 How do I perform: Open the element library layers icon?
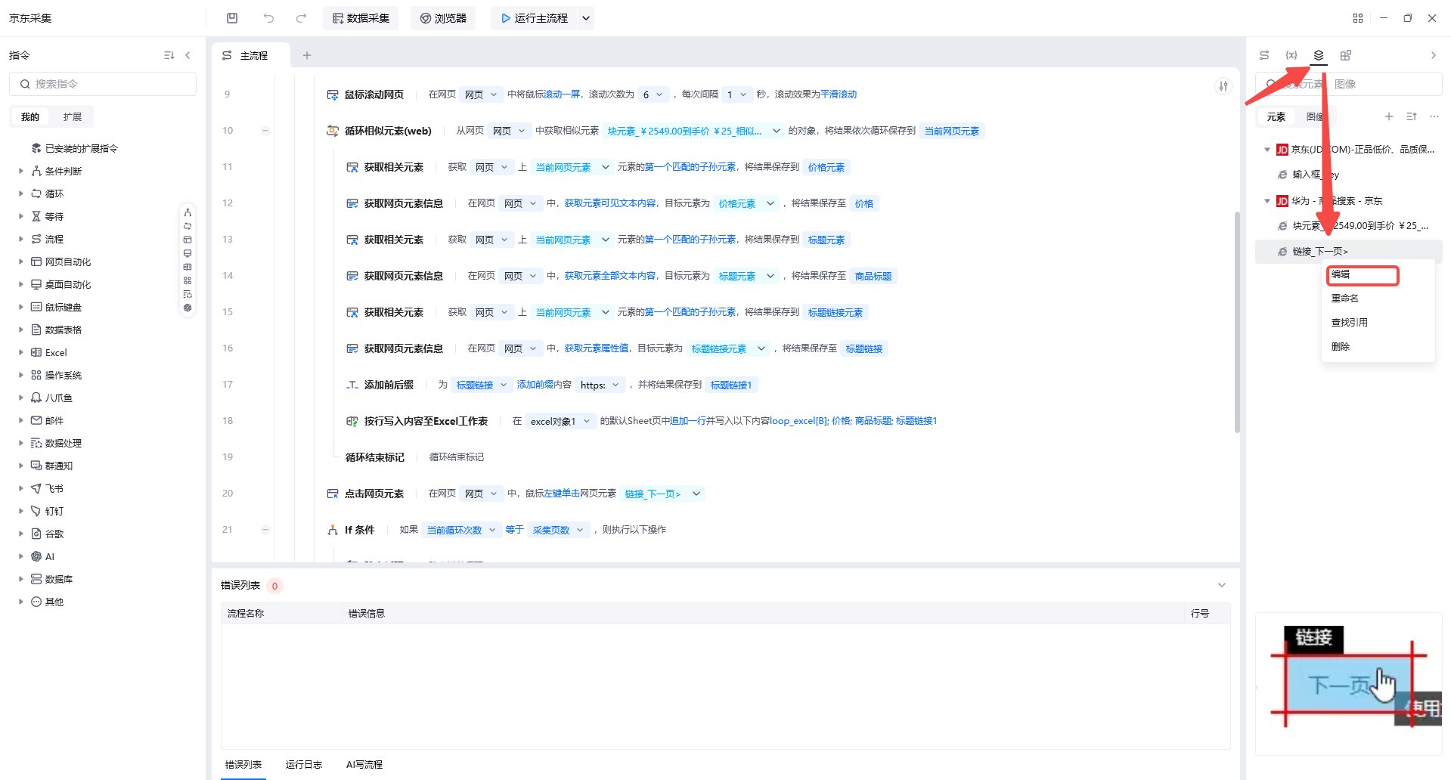pos(1319,55)
